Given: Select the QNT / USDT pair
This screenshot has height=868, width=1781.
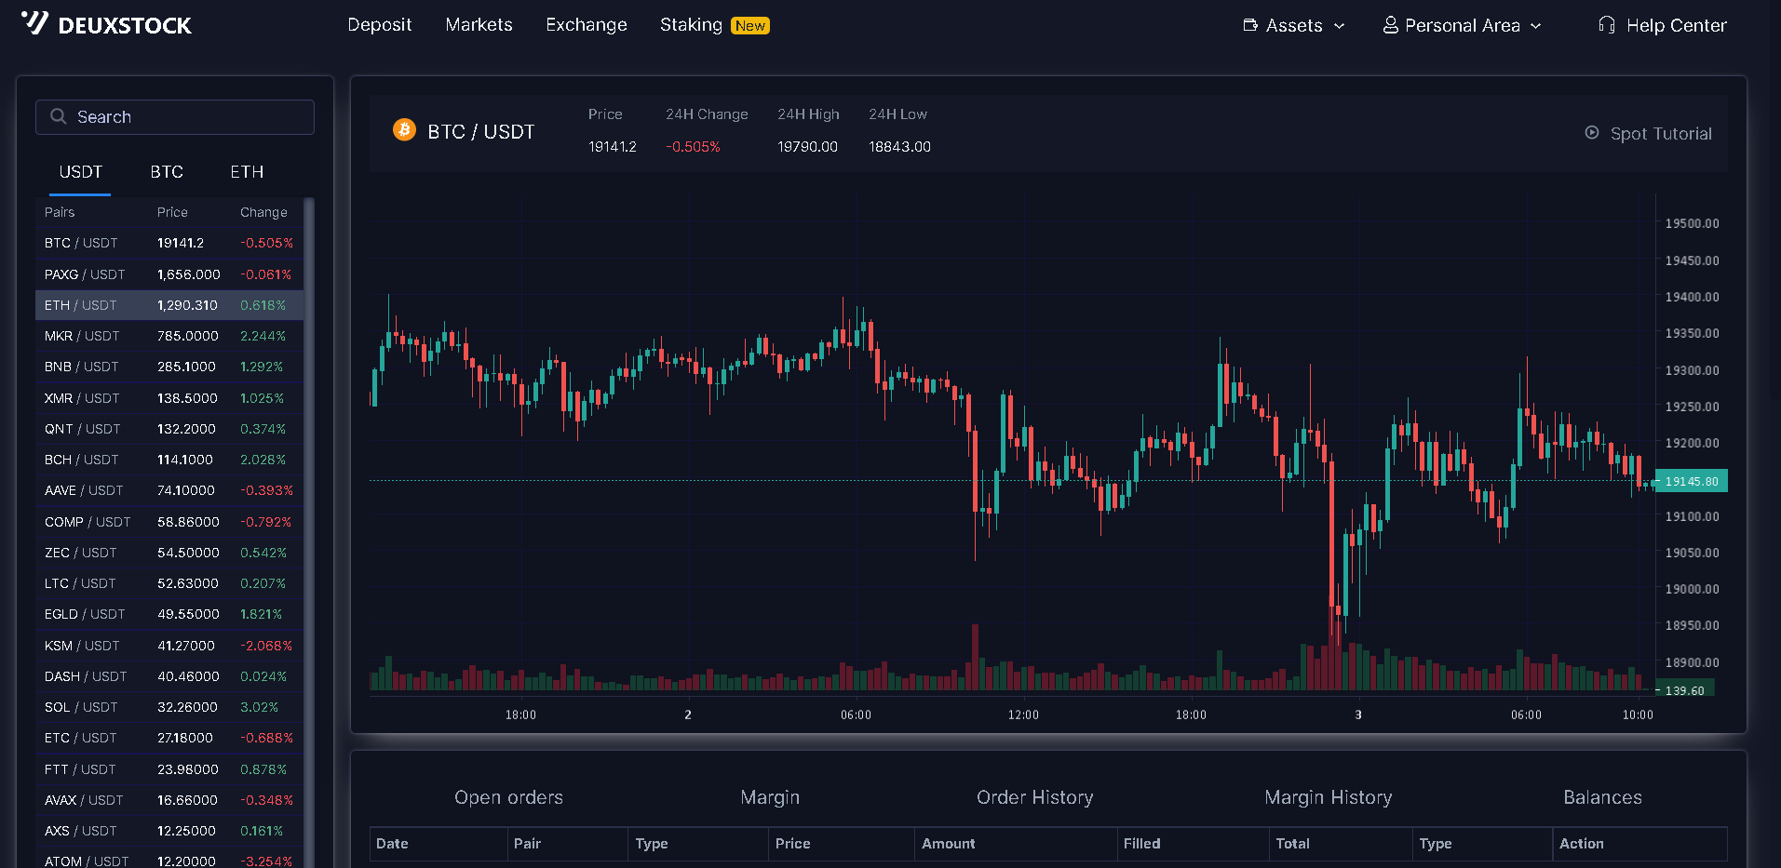Looking at the screenshot, I should pyautogui.click(x=169, y=429).
